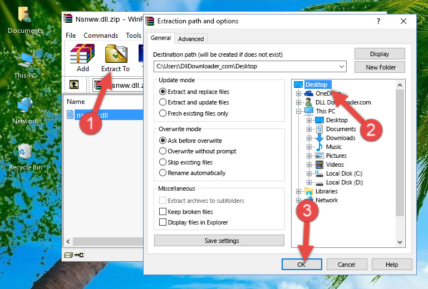The height and width of the screenshot is (289, 428).
Task: Close the Extraction path and options dialog
Action: pos(404,21)
